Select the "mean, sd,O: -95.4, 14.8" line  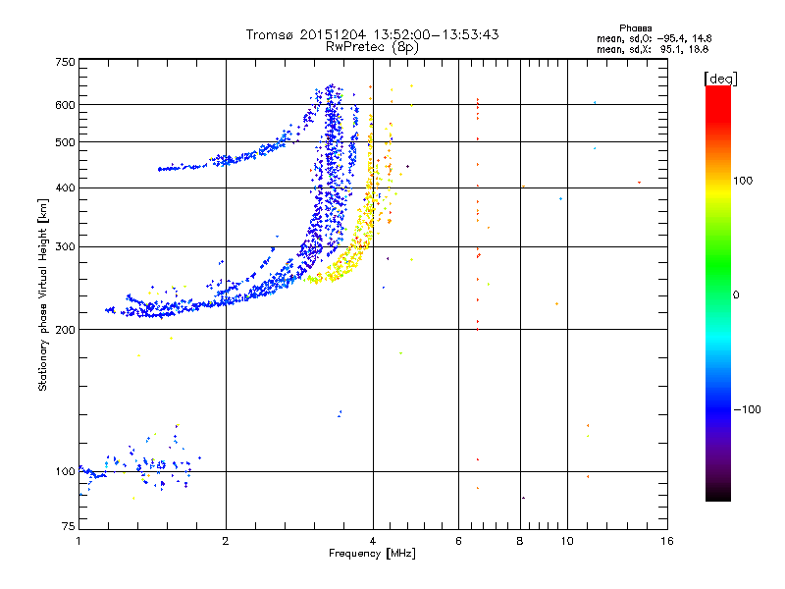(x=654, y=38)
